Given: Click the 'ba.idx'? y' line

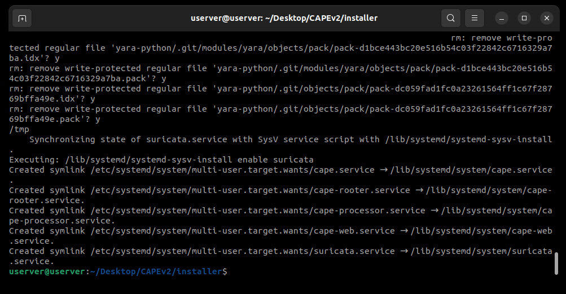Looking at the screenshot, I should (x=34, y=58).
